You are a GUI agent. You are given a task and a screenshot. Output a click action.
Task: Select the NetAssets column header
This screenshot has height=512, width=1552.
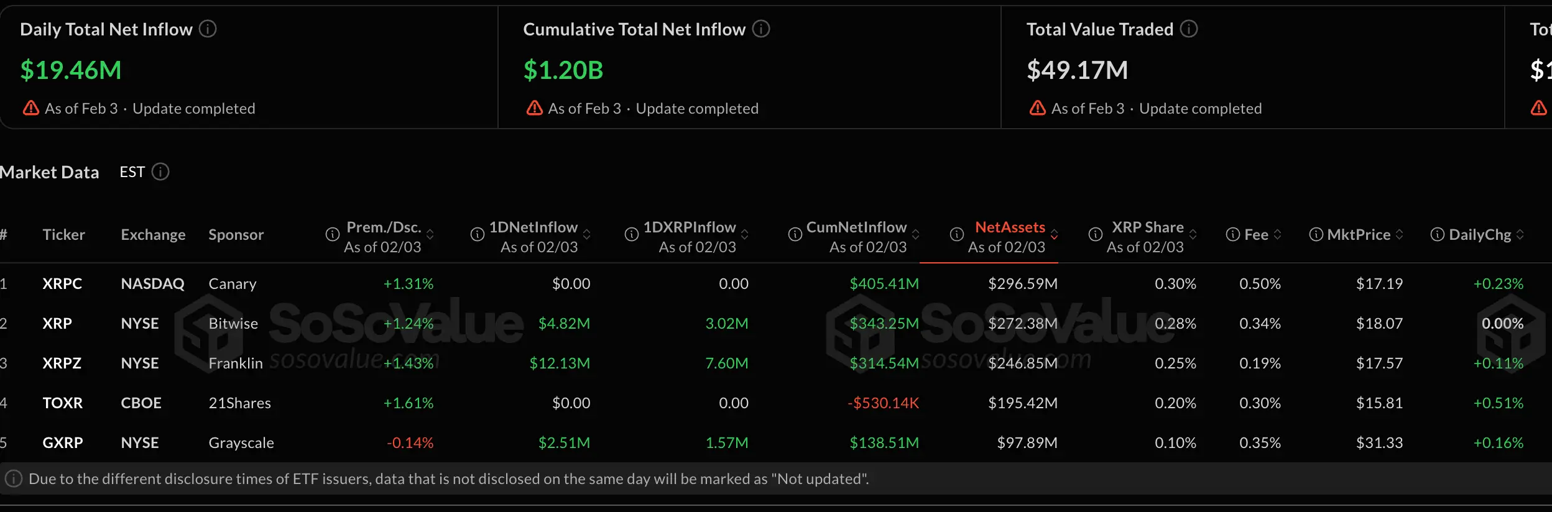(x=1009, y=228)
